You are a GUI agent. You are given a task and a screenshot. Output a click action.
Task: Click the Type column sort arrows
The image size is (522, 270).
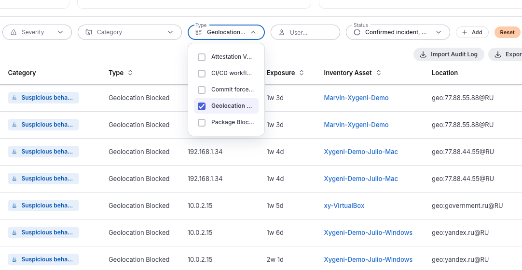[x=130, y=73]
